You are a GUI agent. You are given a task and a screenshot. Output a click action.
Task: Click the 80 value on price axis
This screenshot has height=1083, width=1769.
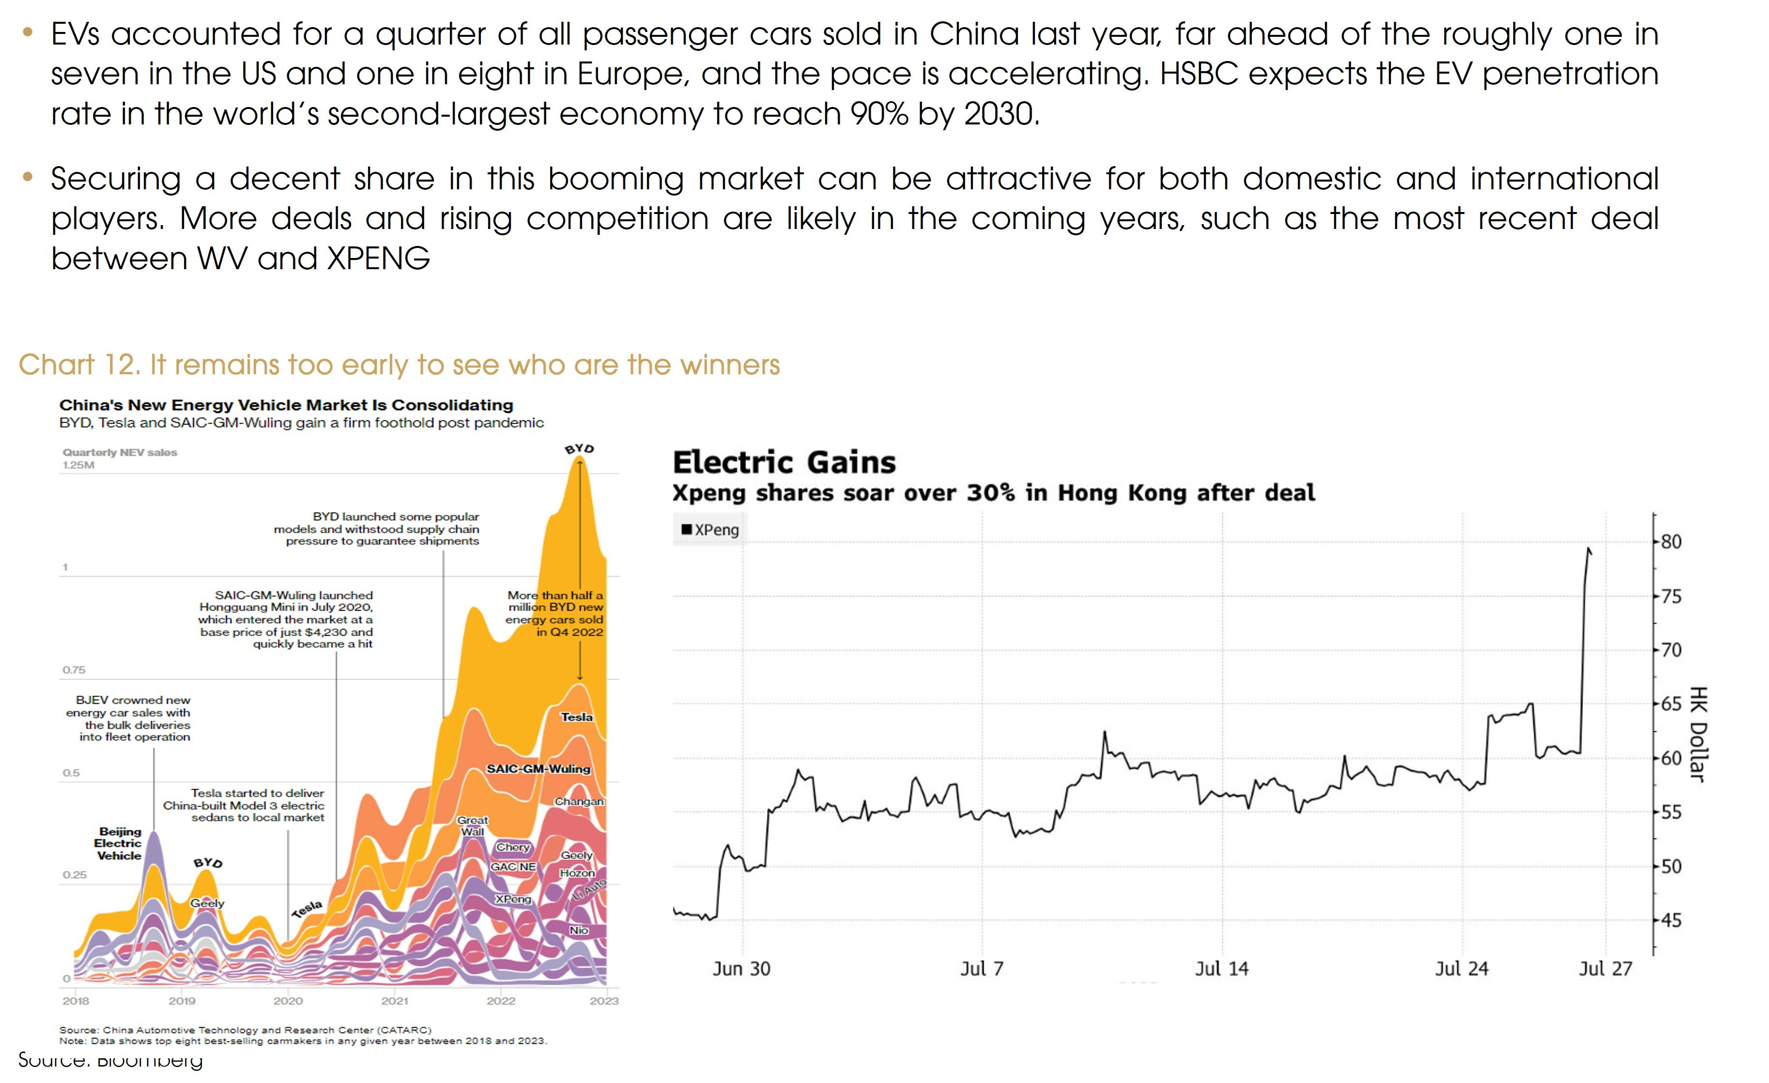(1671, 542)
